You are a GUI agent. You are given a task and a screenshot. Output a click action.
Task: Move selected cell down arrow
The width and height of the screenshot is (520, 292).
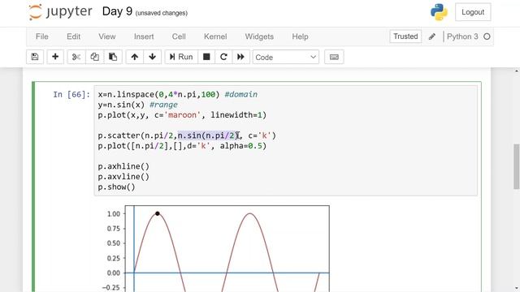point(152,57)
